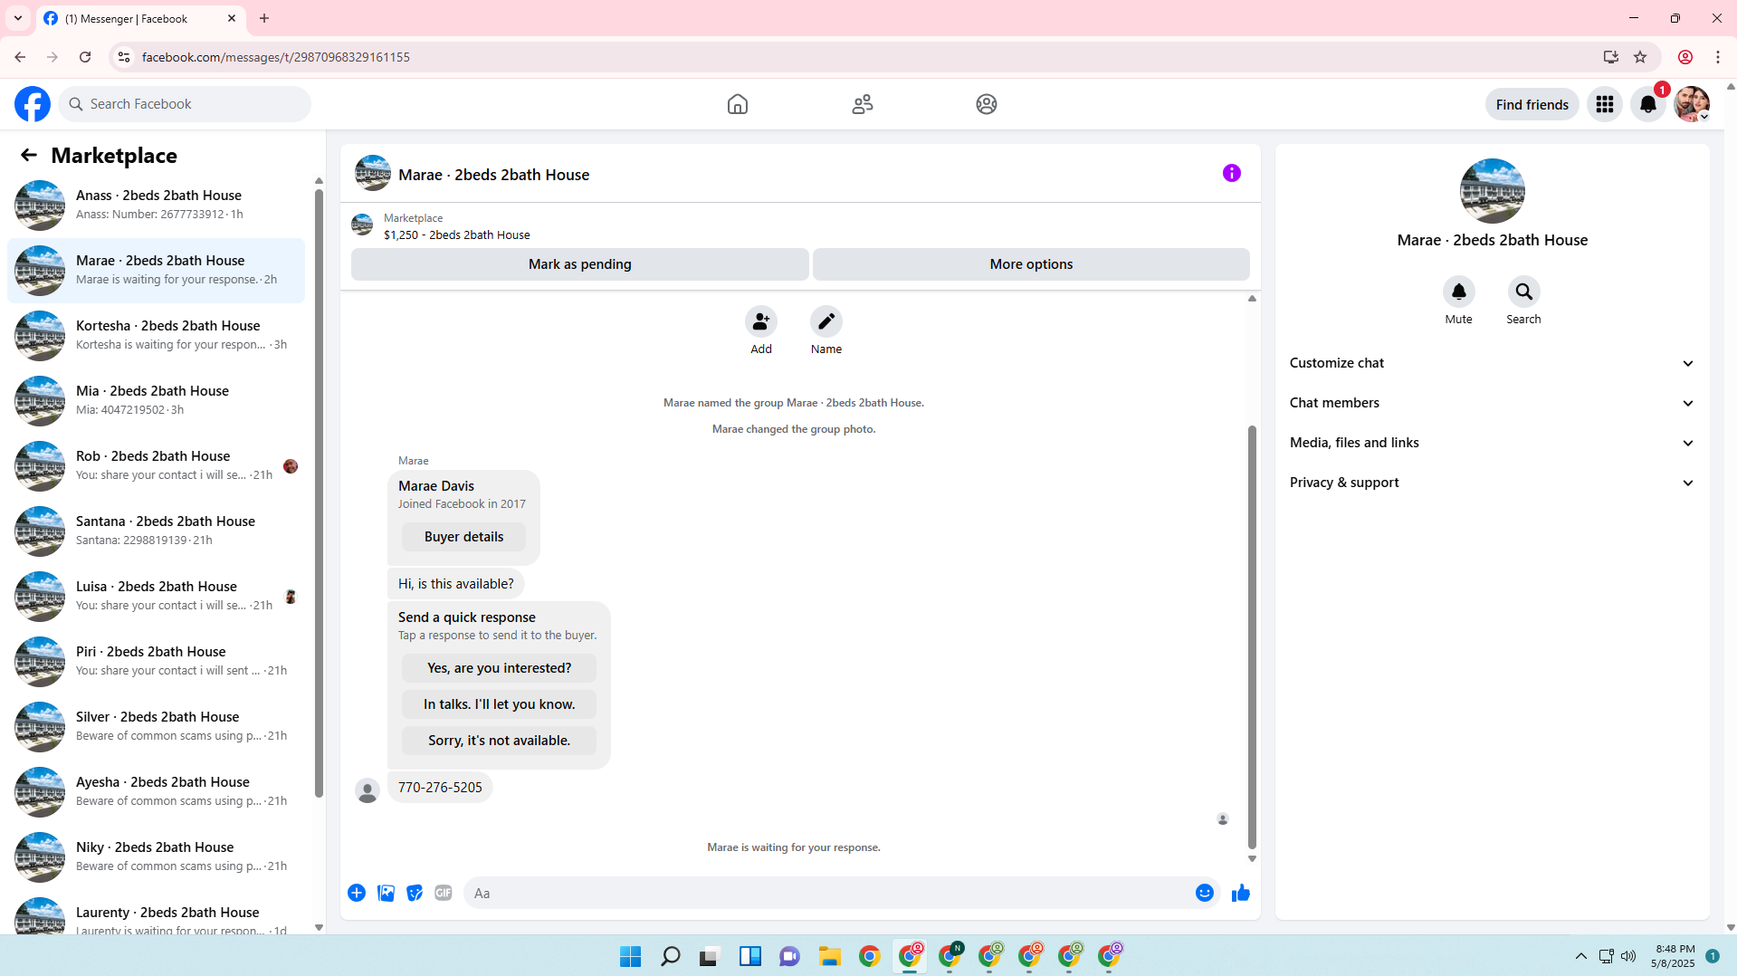Open Luisa 2beds 2bath House conversation
Viewport: 1737px width, 976px height.
156,597
